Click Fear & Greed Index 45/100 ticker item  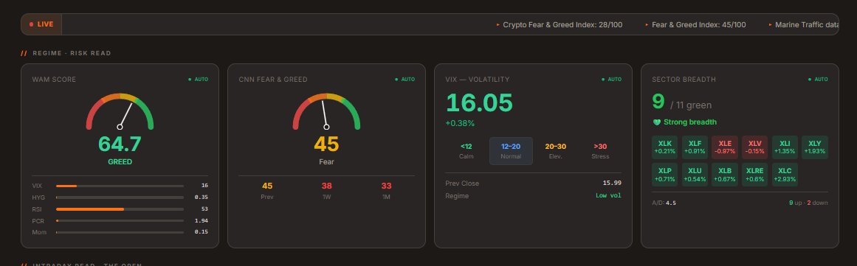pyautogui.click(x=695, y=24)
